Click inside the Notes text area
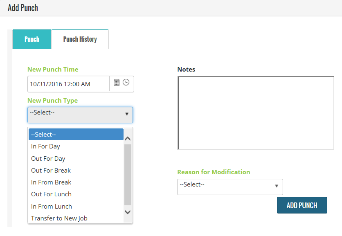 coord(256,113)
